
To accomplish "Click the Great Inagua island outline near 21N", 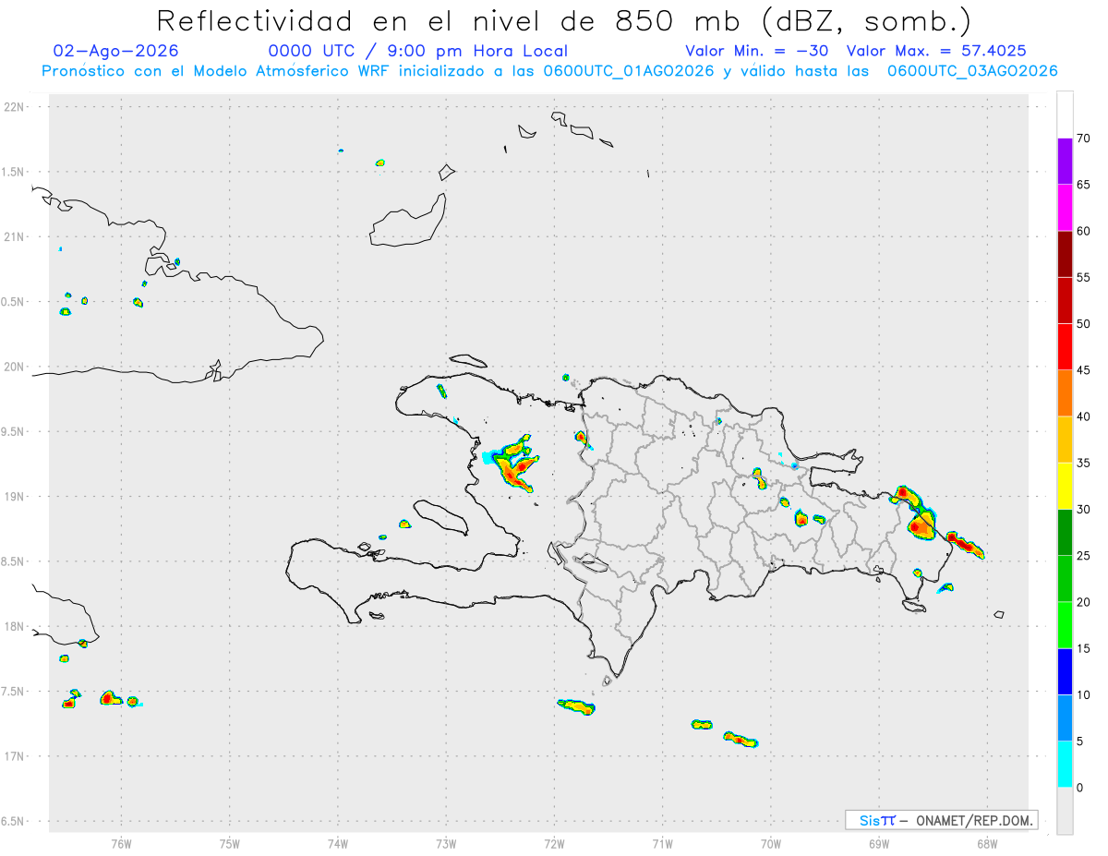I will (409, 222).
